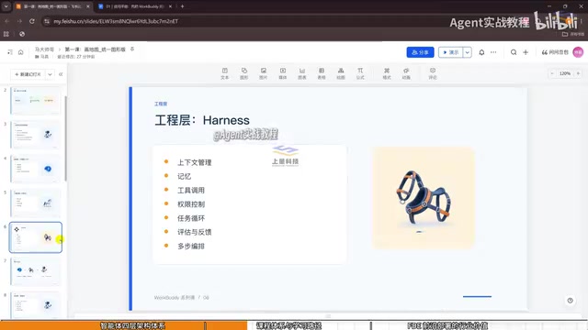
Task: Zoom in with the plus button
Action: (578, 73)
